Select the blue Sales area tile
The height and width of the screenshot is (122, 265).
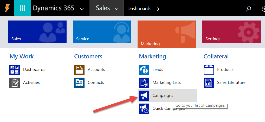click(x=37, y=32)
